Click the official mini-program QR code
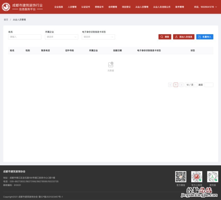The image size is (221, 200). click(197, 177)
